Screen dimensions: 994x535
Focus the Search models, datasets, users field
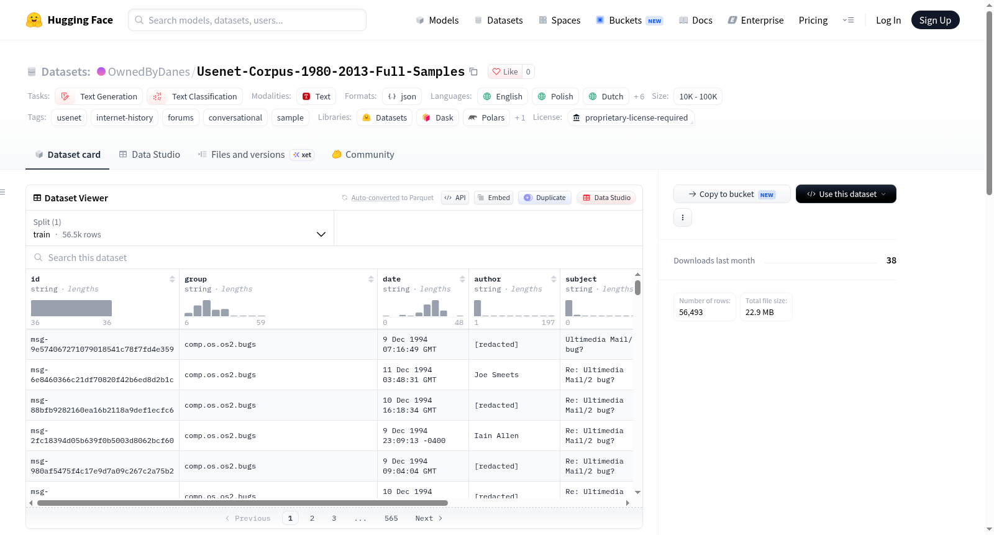pyautogui.click(x=247, y=20)
